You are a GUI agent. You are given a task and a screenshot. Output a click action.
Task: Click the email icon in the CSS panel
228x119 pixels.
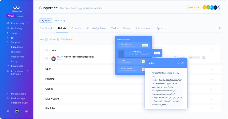coord(182,63)
